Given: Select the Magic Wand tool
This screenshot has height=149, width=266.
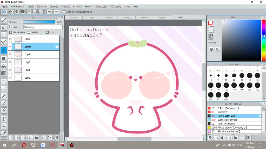Looking at the screenshot, I should (4, 96).
